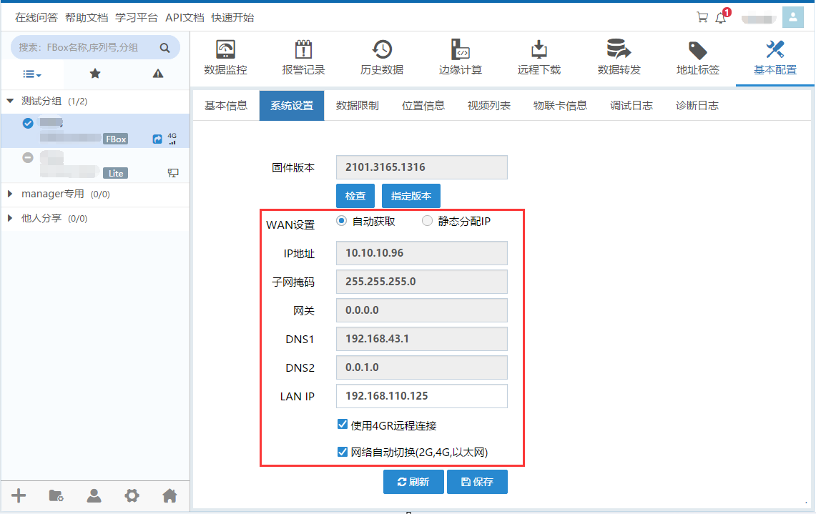
Task: Select the 静态分配IP radio button
Action: point(428,221)
